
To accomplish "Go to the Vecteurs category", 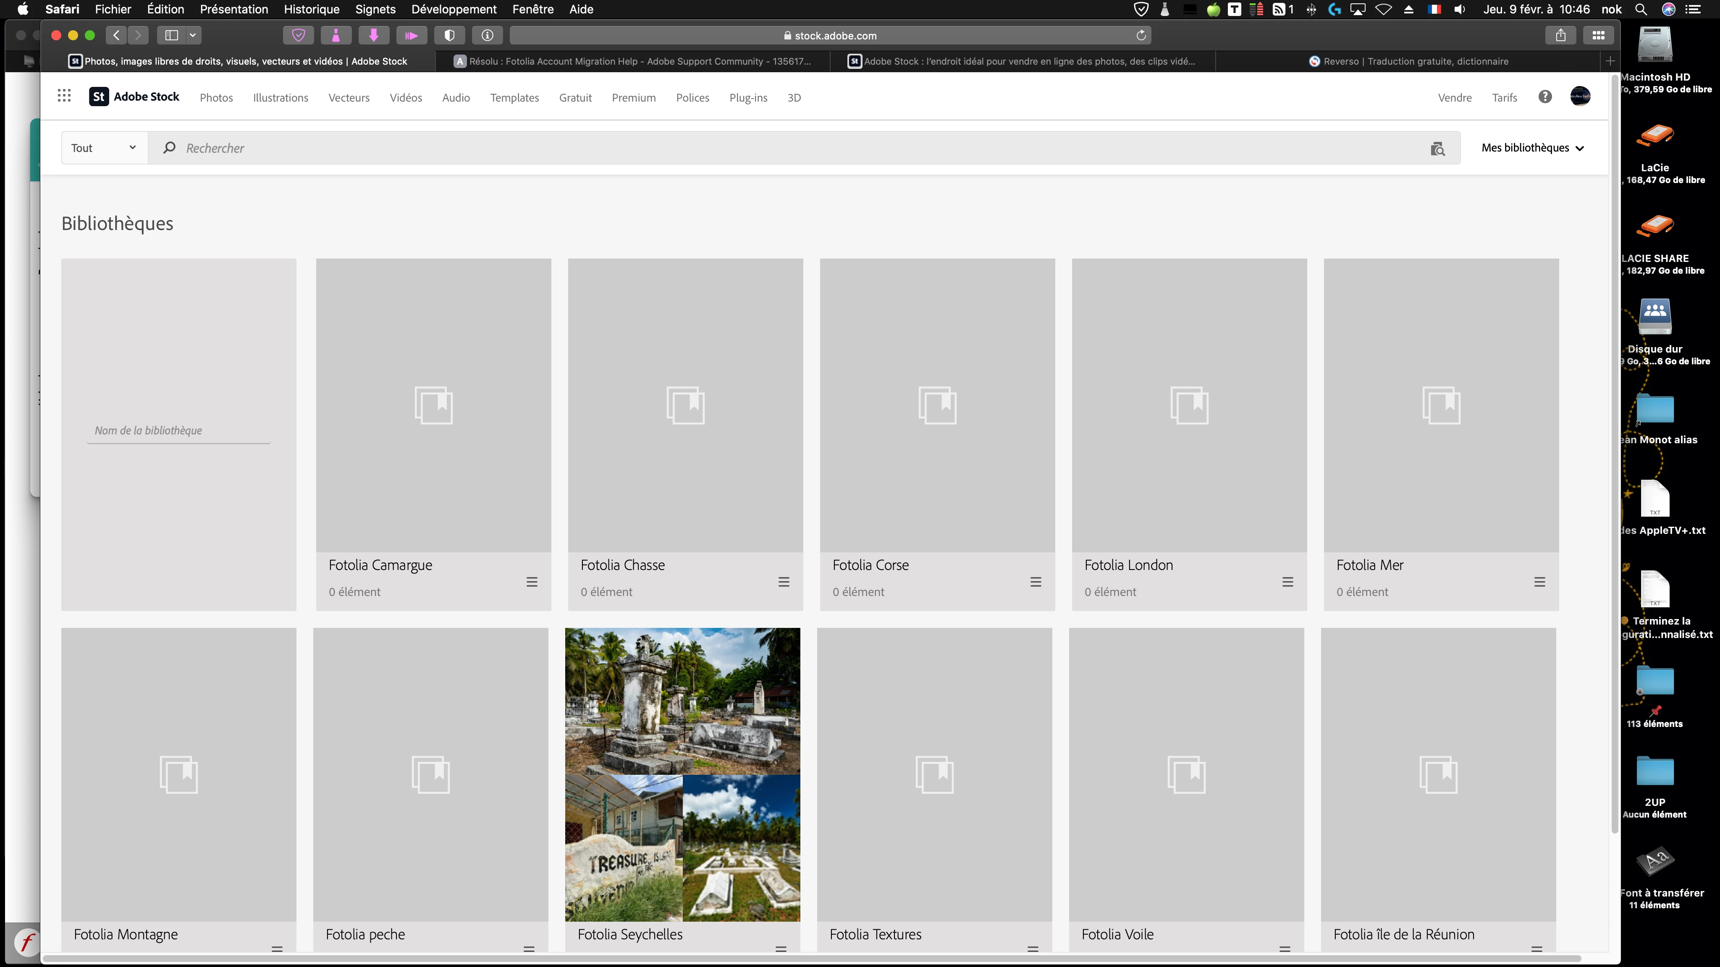I will (349, 98).
